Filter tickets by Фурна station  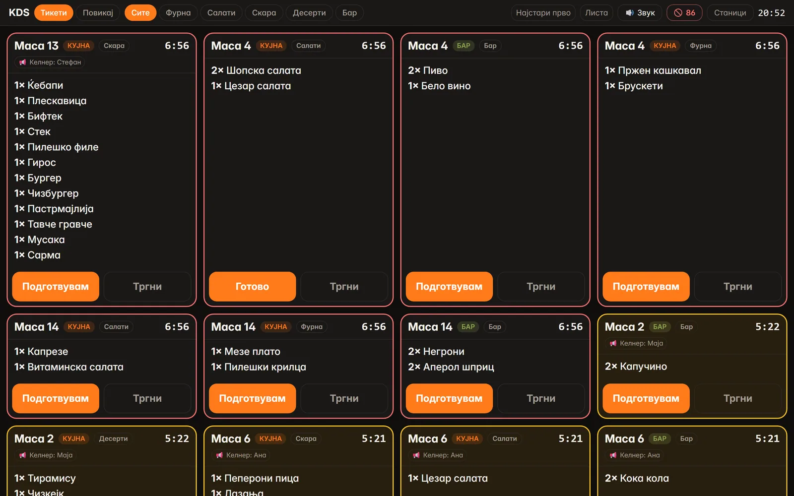pos(178,13)
